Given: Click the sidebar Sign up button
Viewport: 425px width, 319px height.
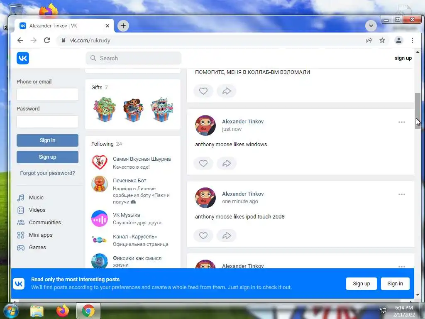Looking at the screenshot, I should pos(47,157).
